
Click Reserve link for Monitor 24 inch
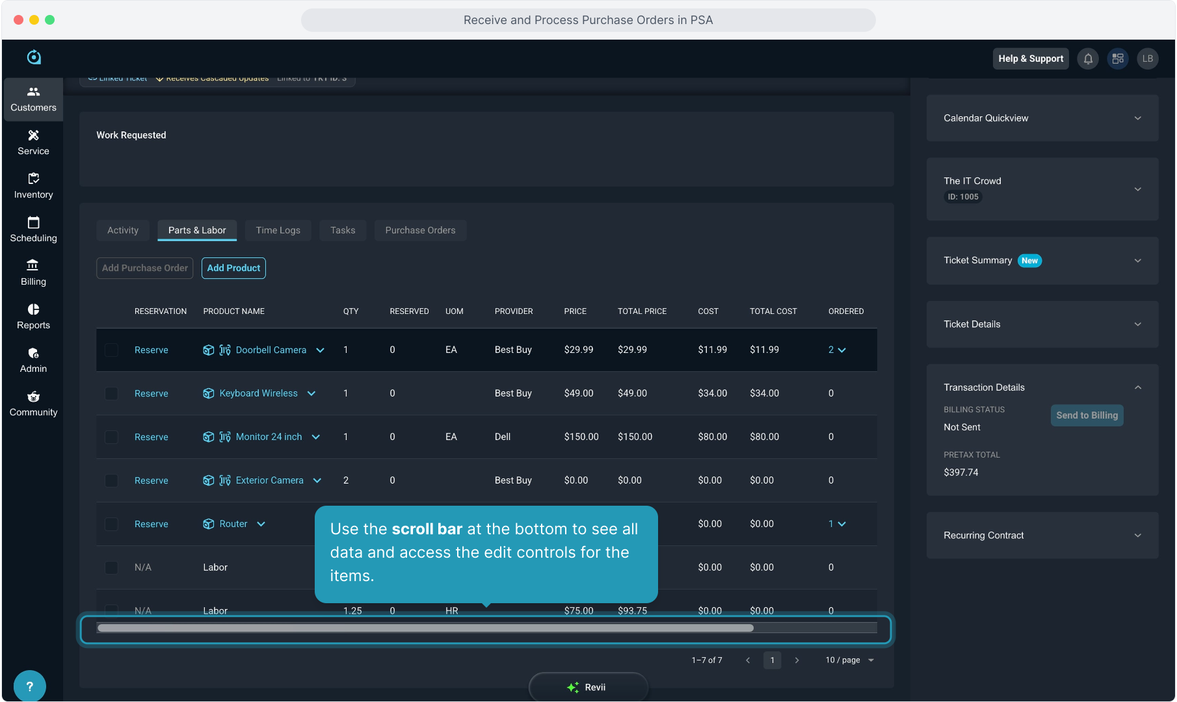151,437
